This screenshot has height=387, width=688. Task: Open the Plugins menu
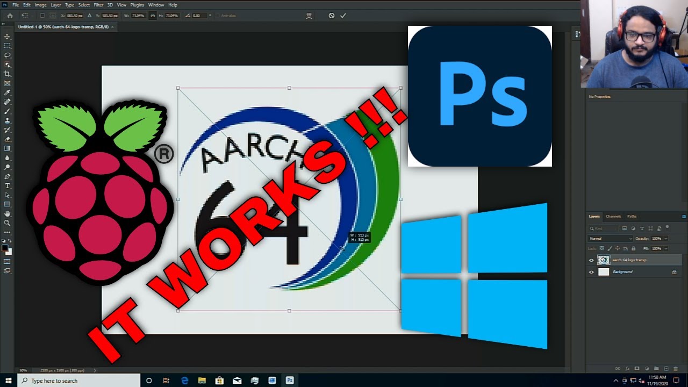coord(138,5)
